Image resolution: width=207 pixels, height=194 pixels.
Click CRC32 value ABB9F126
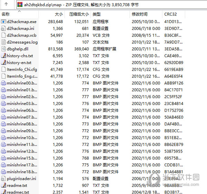[174, 83]
